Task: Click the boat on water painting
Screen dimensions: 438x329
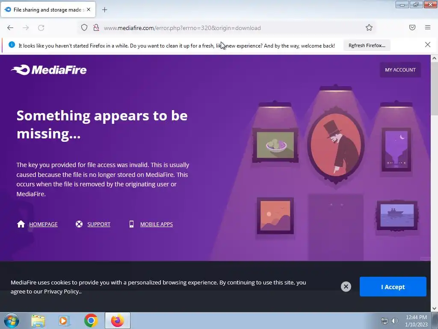Action: (x=397, y=215)
